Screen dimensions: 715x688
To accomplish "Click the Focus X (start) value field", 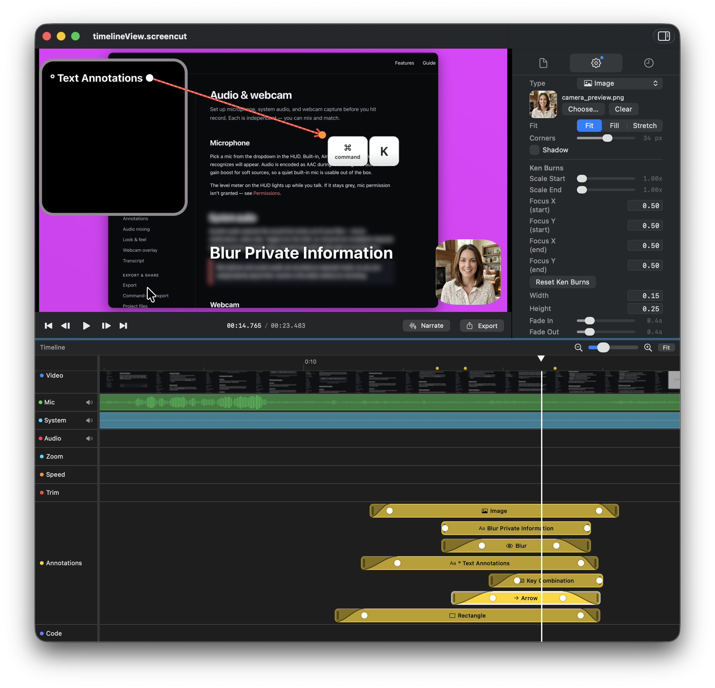I will [645, 206].
